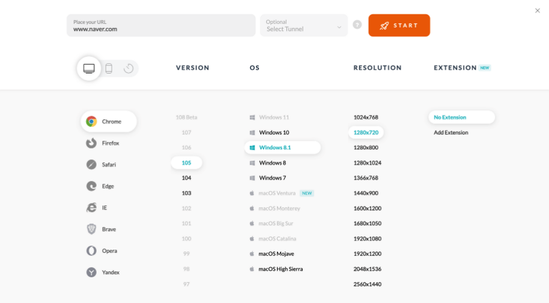Choose Windows 11 operating system

[x=269, y=117]
